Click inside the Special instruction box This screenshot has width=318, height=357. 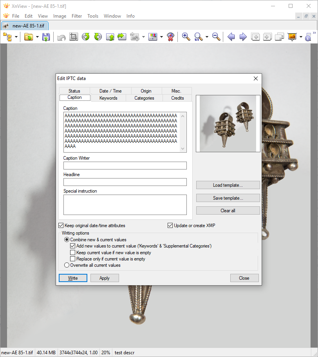125,205
